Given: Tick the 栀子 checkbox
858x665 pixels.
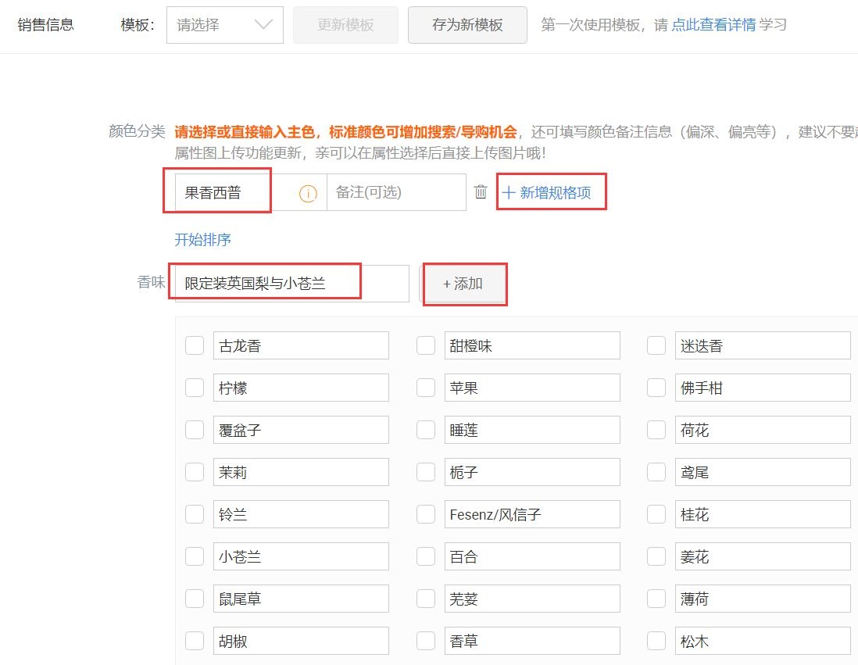Looking at the screenshot, I should [426, 472].
